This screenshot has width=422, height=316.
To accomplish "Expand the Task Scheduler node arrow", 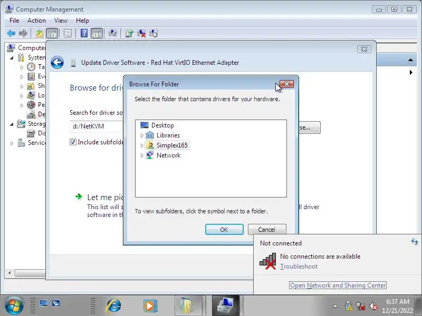I will [22, 67].
